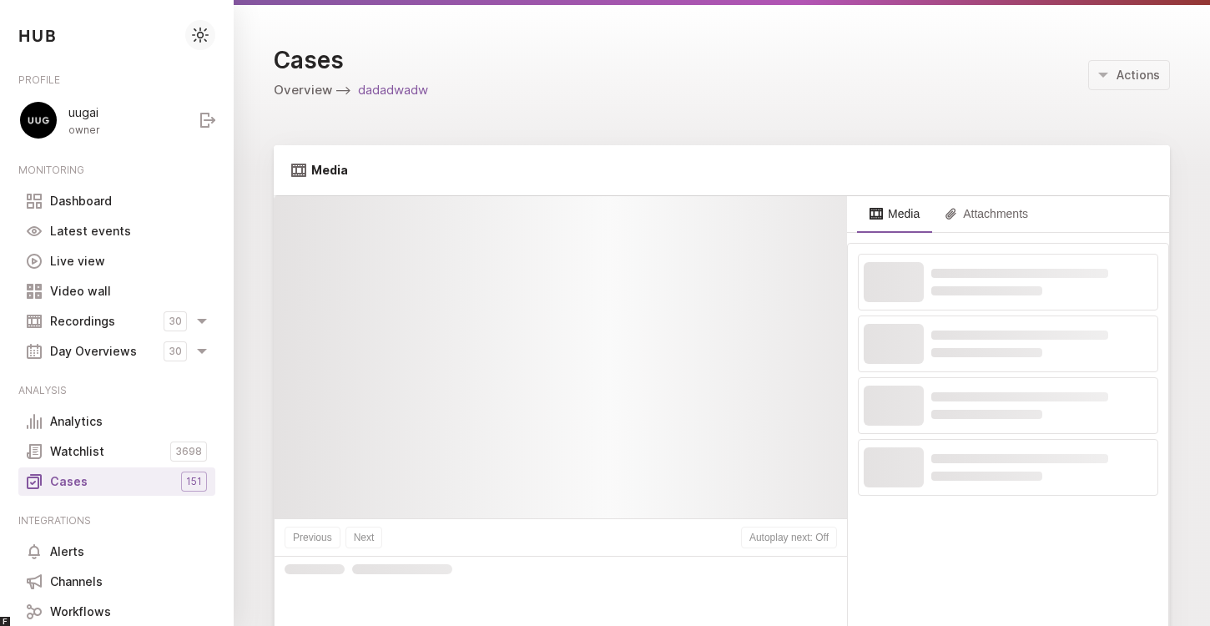The width and height of the screenshot is (1210, 626).
Task: Open the Recordings menu item
Action: click(83, 321)
